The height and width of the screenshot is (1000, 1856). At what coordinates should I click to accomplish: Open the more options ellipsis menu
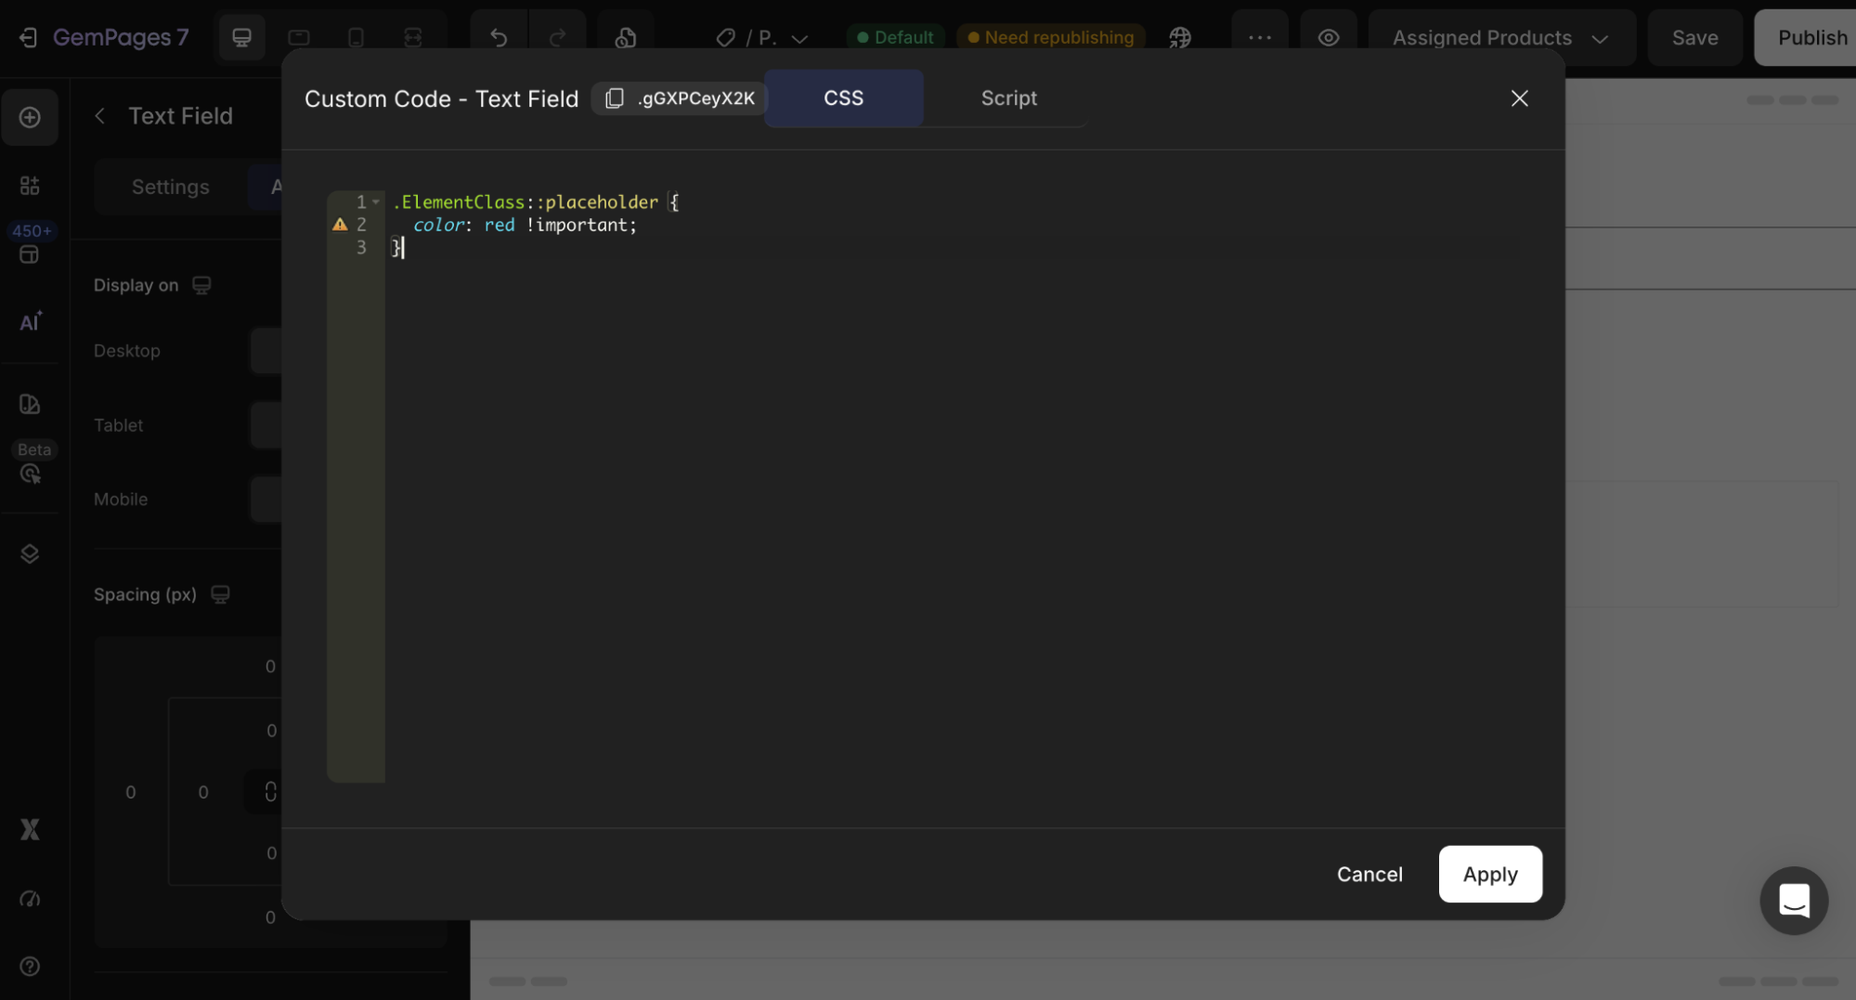[1259, 37]
